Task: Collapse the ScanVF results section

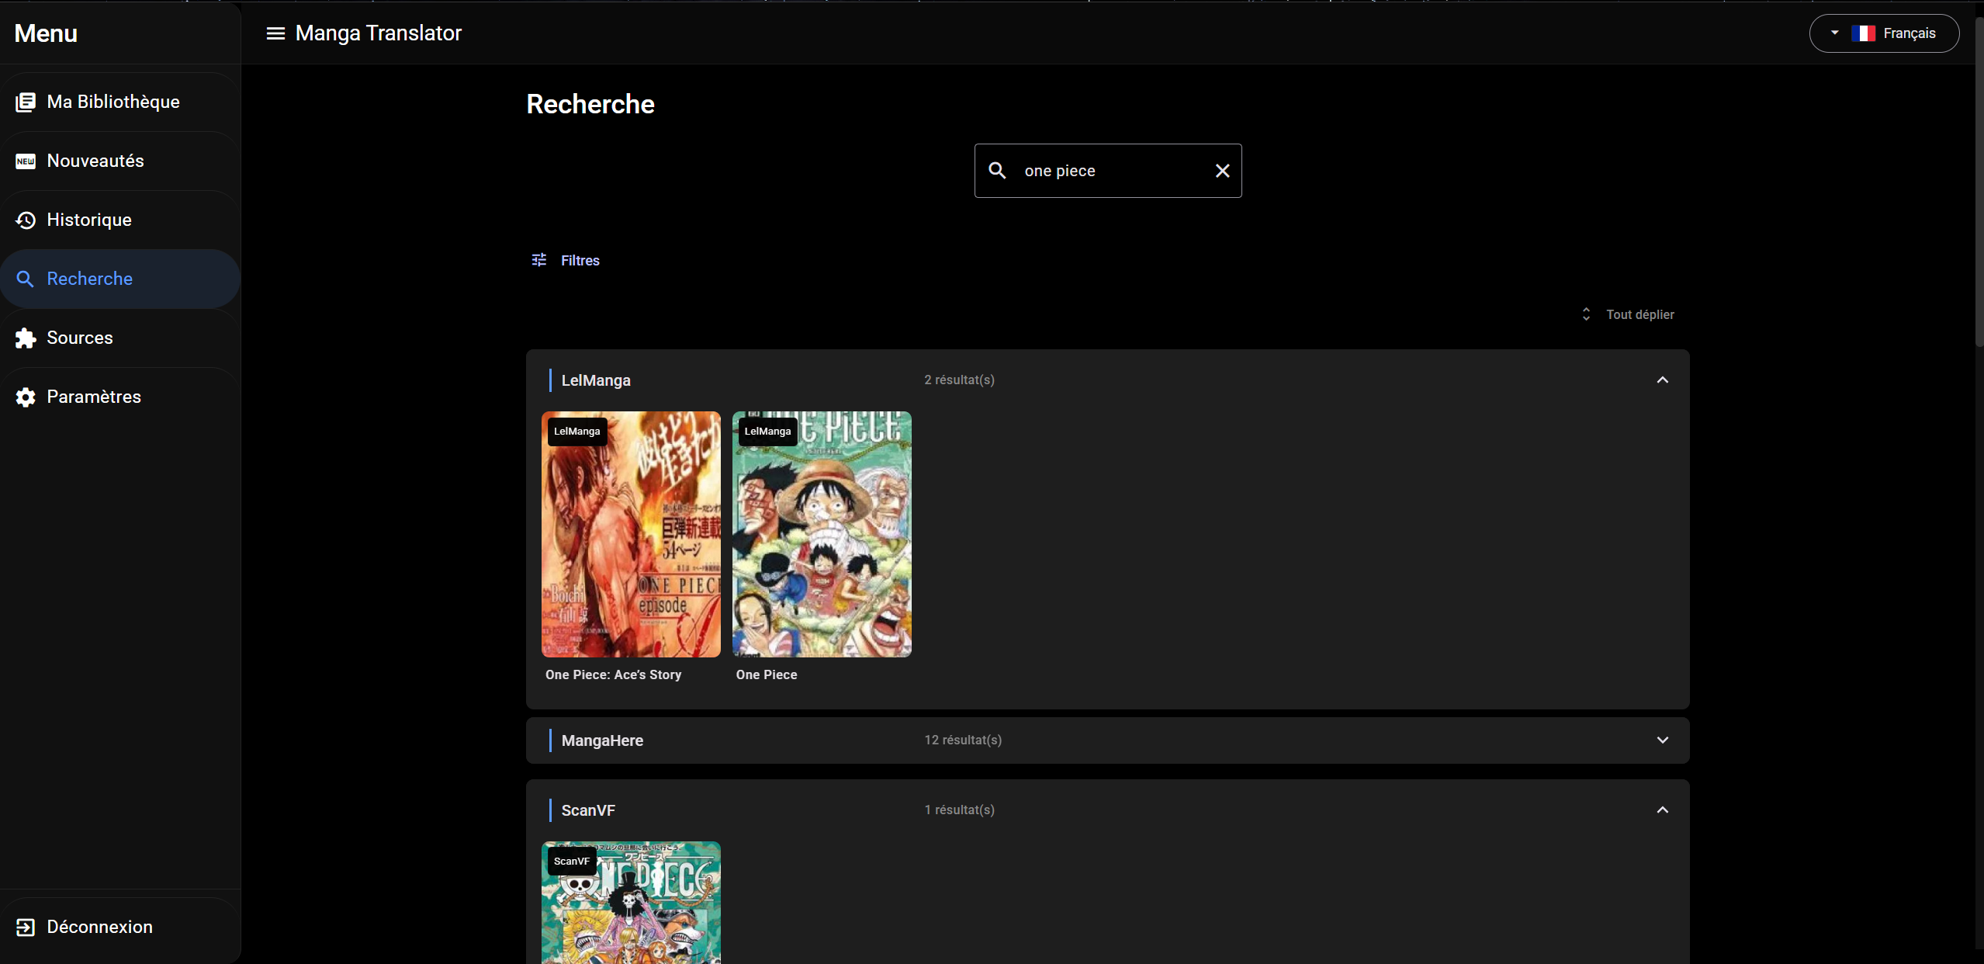Action: pos(1662,810)
